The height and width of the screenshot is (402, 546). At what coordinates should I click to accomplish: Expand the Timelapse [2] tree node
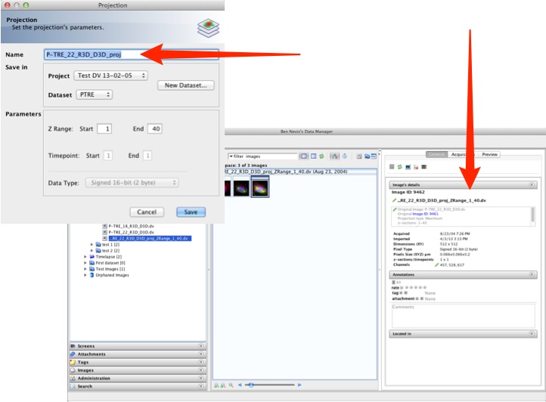tap(85, 257)
